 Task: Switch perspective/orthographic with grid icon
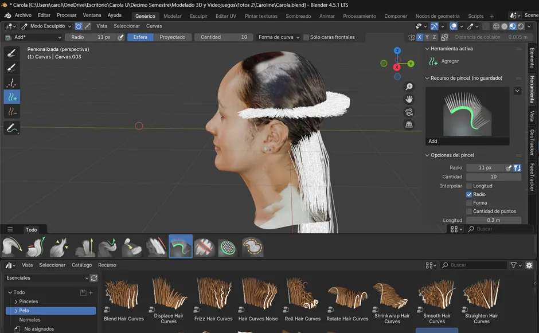(409, 124)
